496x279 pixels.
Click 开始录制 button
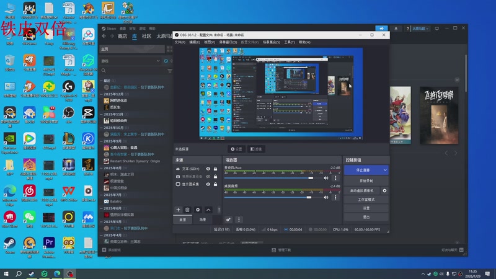coord(366,181)
